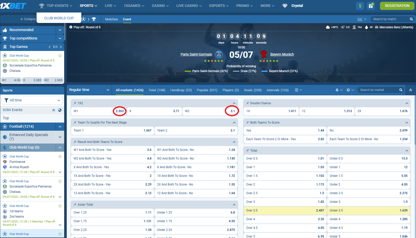Image resolution: width=416 pixels, height=238 pixels.
Task: Collapse the Club World Cup (6) section
Action: [60, 148]
